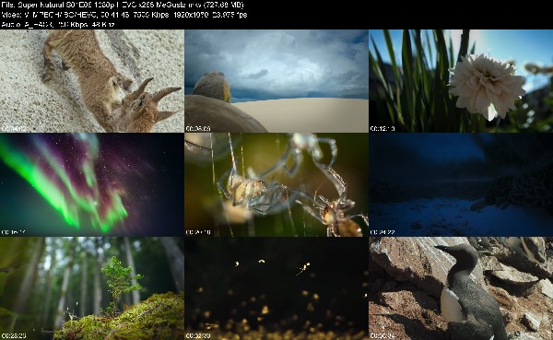
Task: Click timestamp on the white flower thumbnail
Action: point(382,129)
